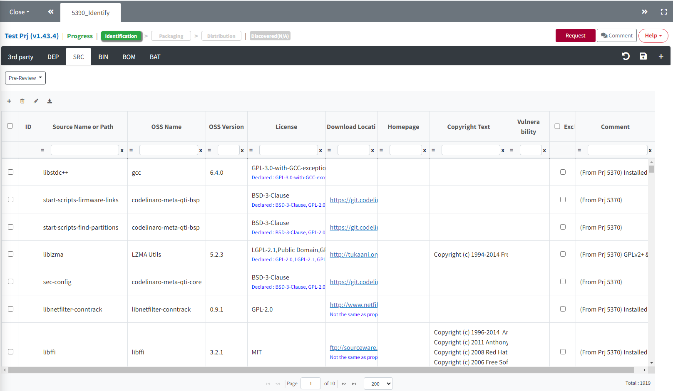Viewport: 673px width, 391px height.
Task: Clear the OSS Name filter (x)
Action: click(x=201, y=150)
